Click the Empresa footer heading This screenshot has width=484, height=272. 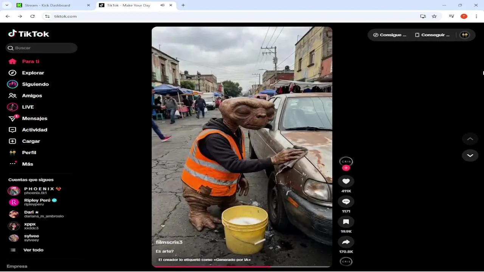pos(17,266)
